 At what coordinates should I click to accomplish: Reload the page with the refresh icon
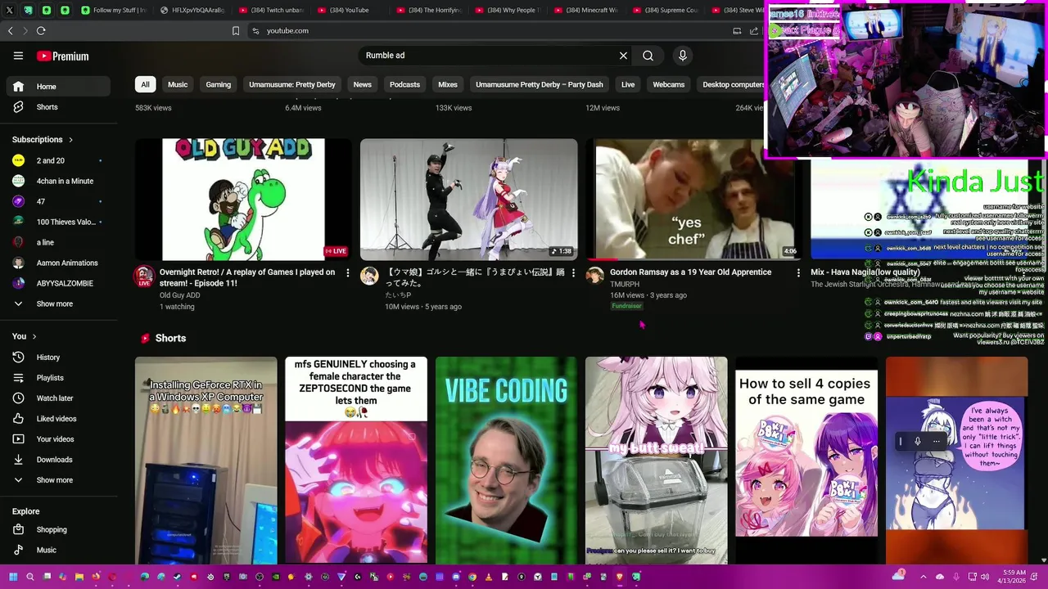[41, 30]
